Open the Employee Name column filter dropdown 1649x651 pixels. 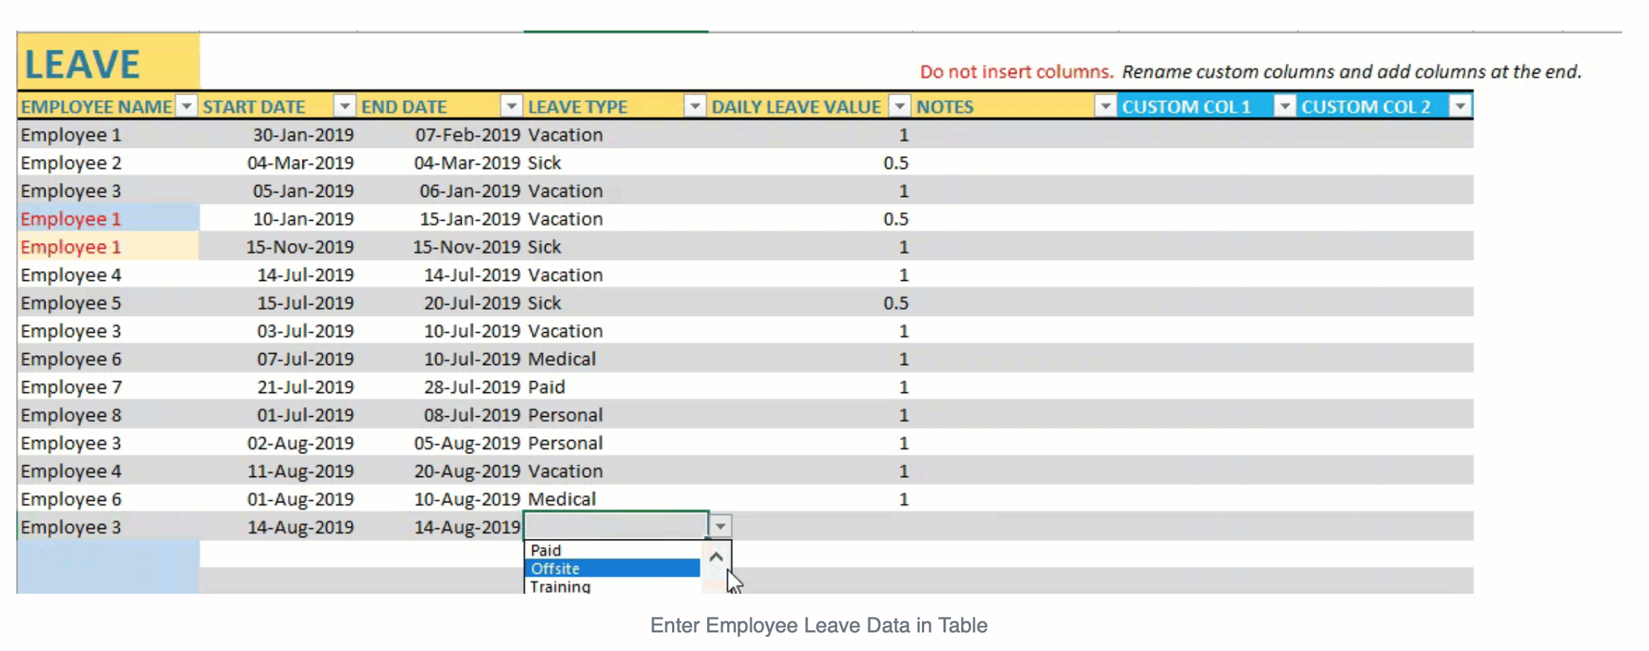coord(187,107)
